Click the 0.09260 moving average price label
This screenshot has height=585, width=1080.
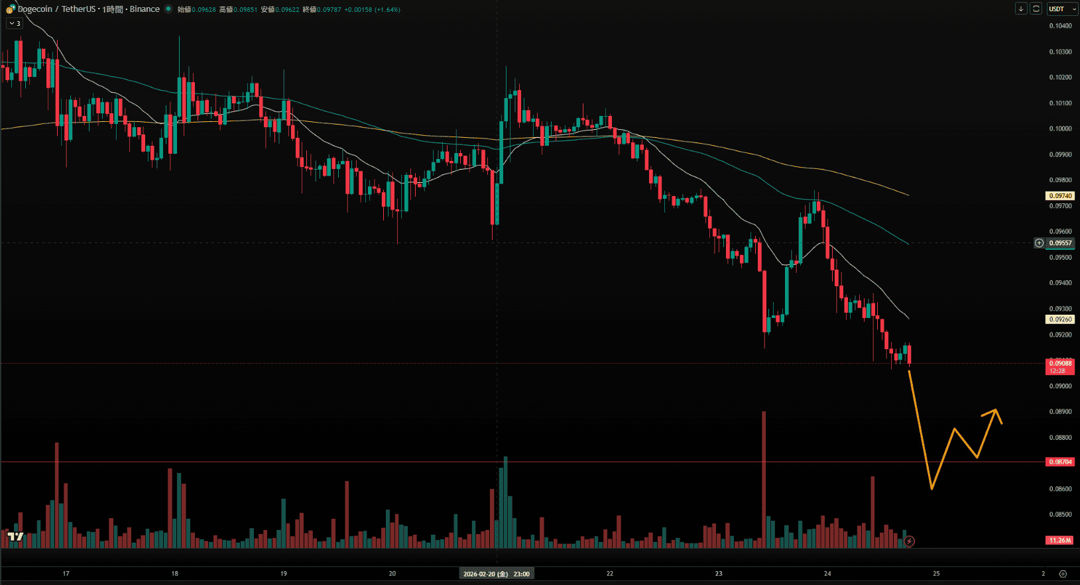point(1059,319)
